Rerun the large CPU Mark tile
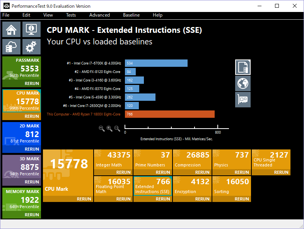 click(68, 199)
